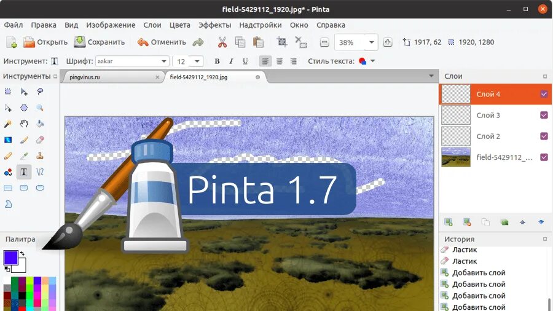Viewport: 553px width, 311px height.
Task: Open the Стиль текста dropdown arrow
Action: [x=373, y=61]
